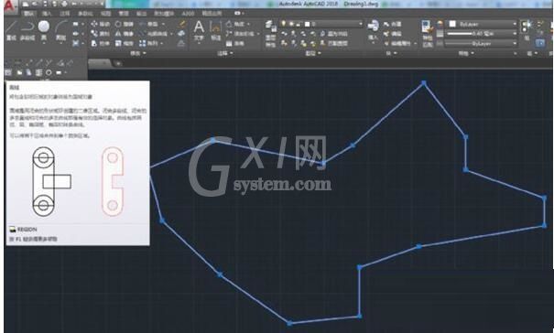Select the Table (表格) tool

click(235, 43)
